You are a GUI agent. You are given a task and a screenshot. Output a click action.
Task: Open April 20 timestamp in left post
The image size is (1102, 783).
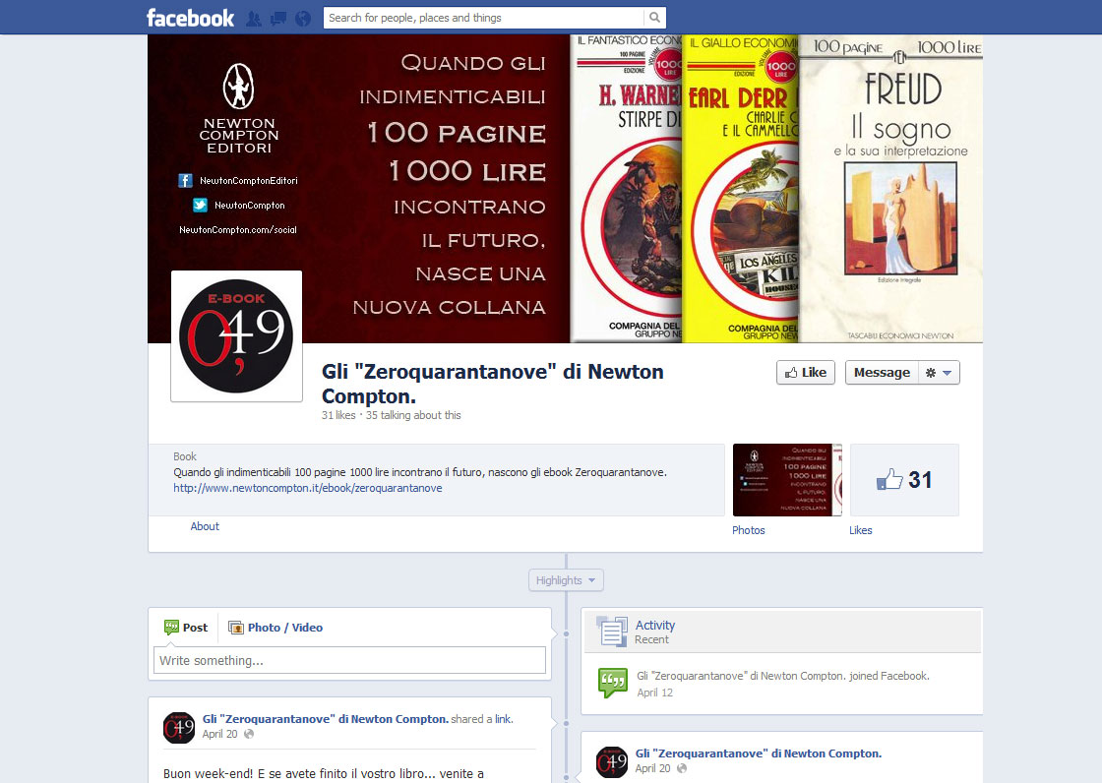tap(220, 734)
